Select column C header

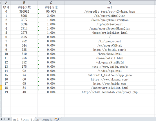[x=51, y=3]
